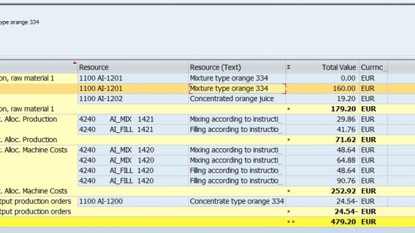Viewport: 415px width, 233px height.
Task: Select the highlighted Mixture type orange 334 cell
Action: point(236,88)
